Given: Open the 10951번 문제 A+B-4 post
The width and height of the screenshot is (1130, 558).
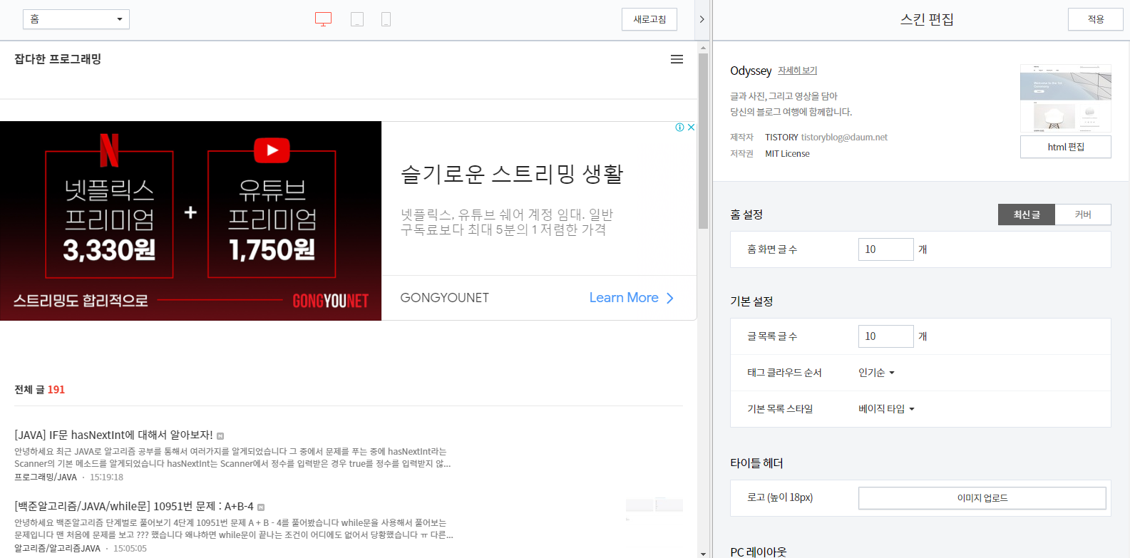Looking at the screenshot, I should (134, 506).
